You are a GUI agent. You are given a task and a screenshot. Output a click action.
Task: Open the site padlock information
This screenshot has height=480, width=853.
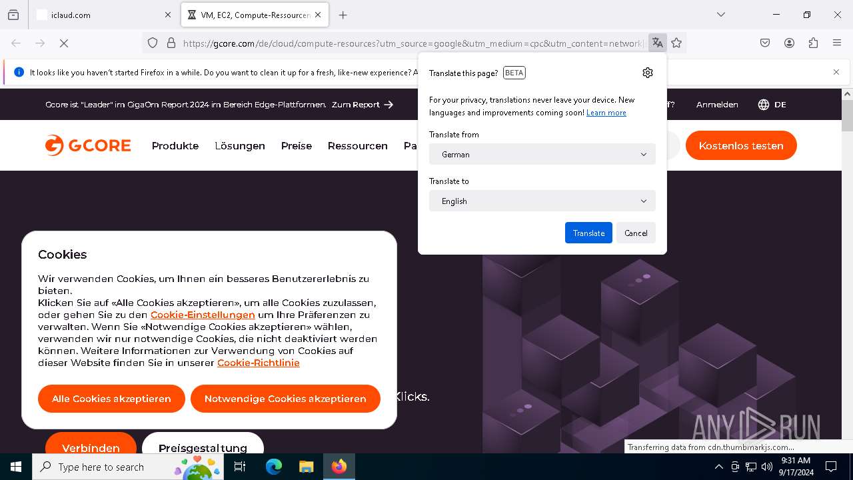[171, 43]
